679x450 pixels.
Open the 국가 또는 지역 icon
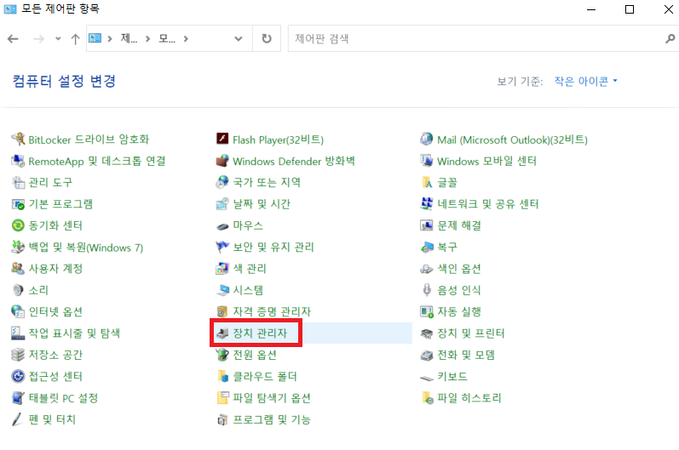pyautogui.click(x=222, y=182)
